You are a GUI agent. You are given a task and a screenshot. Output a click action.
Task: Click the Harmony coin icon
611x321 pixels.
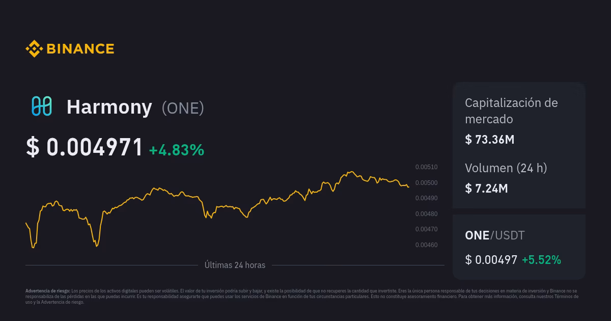pos(42,106)
